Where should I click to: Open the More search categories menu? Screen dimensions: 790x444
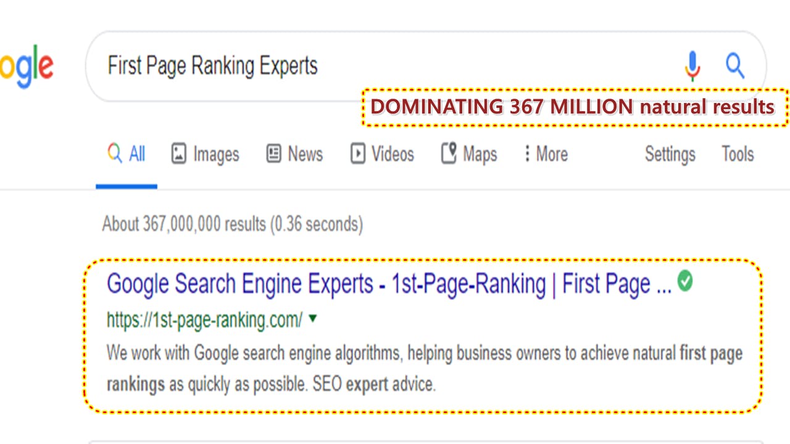coord(546,154)
